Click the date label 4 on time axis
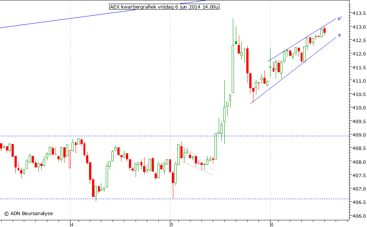 click(x=72, y=225)
